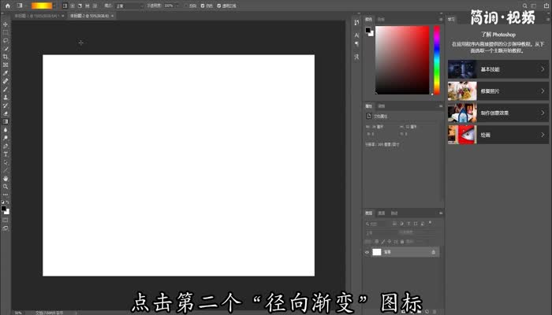The height and width of the screenshot is (315, 552).
Task: Switch to the Channels tab beside Layers
Action: click(381, 213)
